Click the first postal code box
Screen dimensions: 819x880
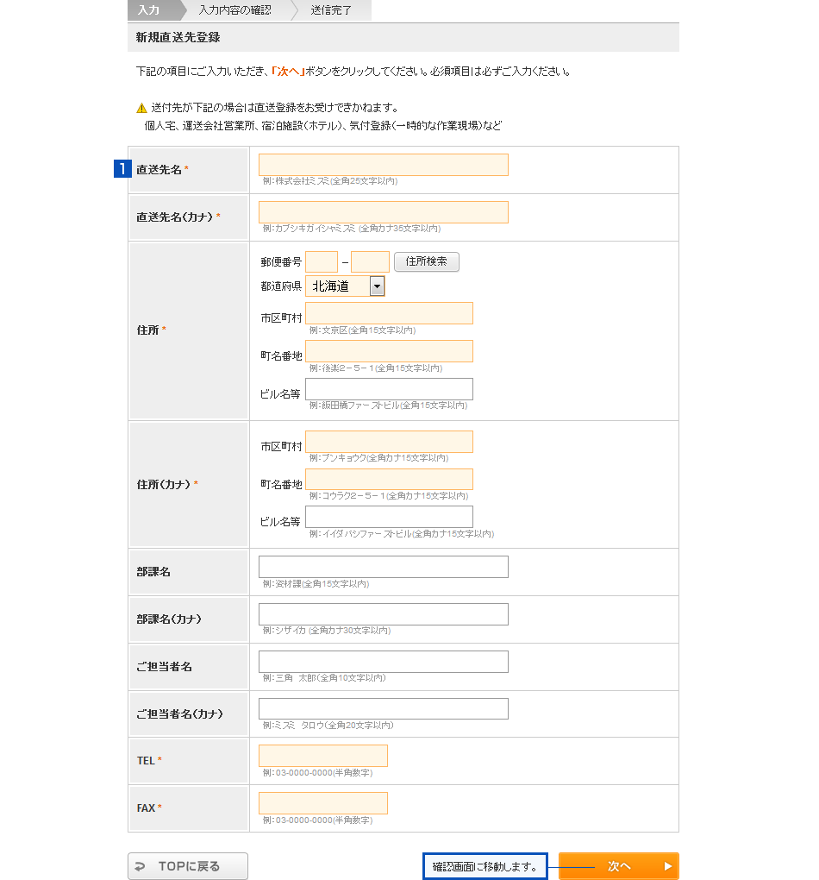click(322, 261)
